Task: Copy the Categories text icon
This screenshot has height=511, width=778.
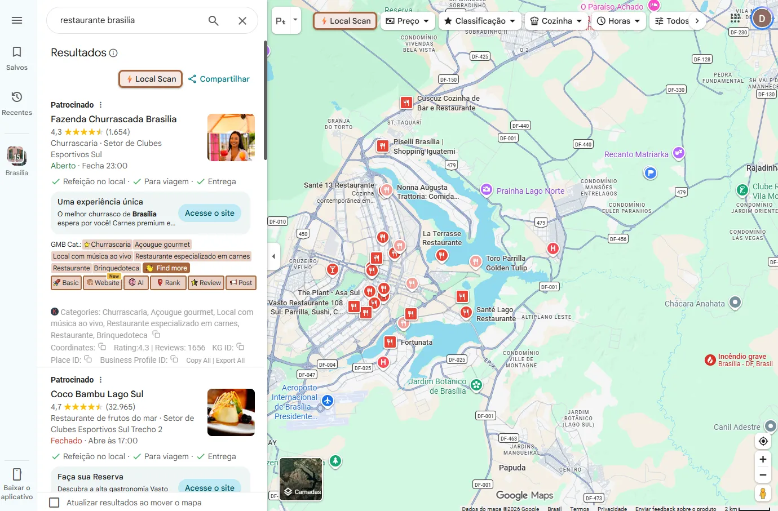Action: coord(156,335)
